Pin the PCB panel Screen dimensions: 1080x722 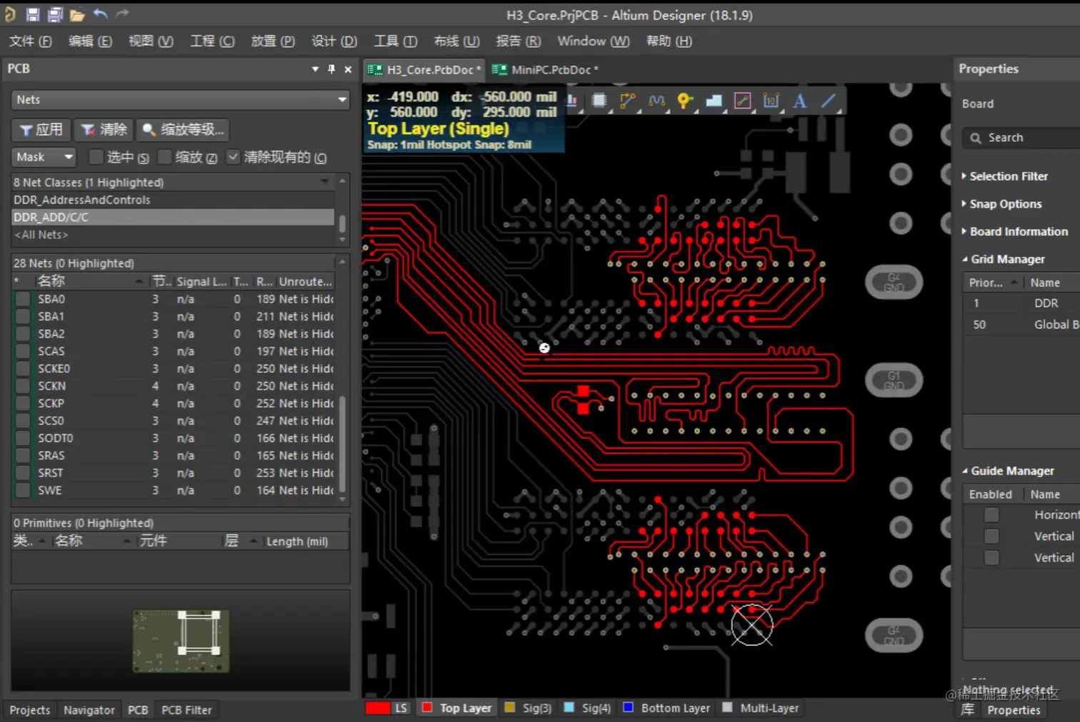click(x=331, y=69)
